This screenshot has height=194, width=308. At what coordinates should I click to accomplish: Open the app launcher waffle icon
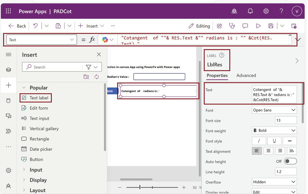8,11
